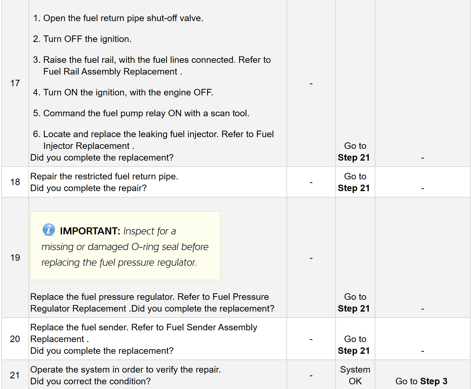Jump to Step 21 from row 19
Viewport: 471px width, 389px height.
[354, 309]
